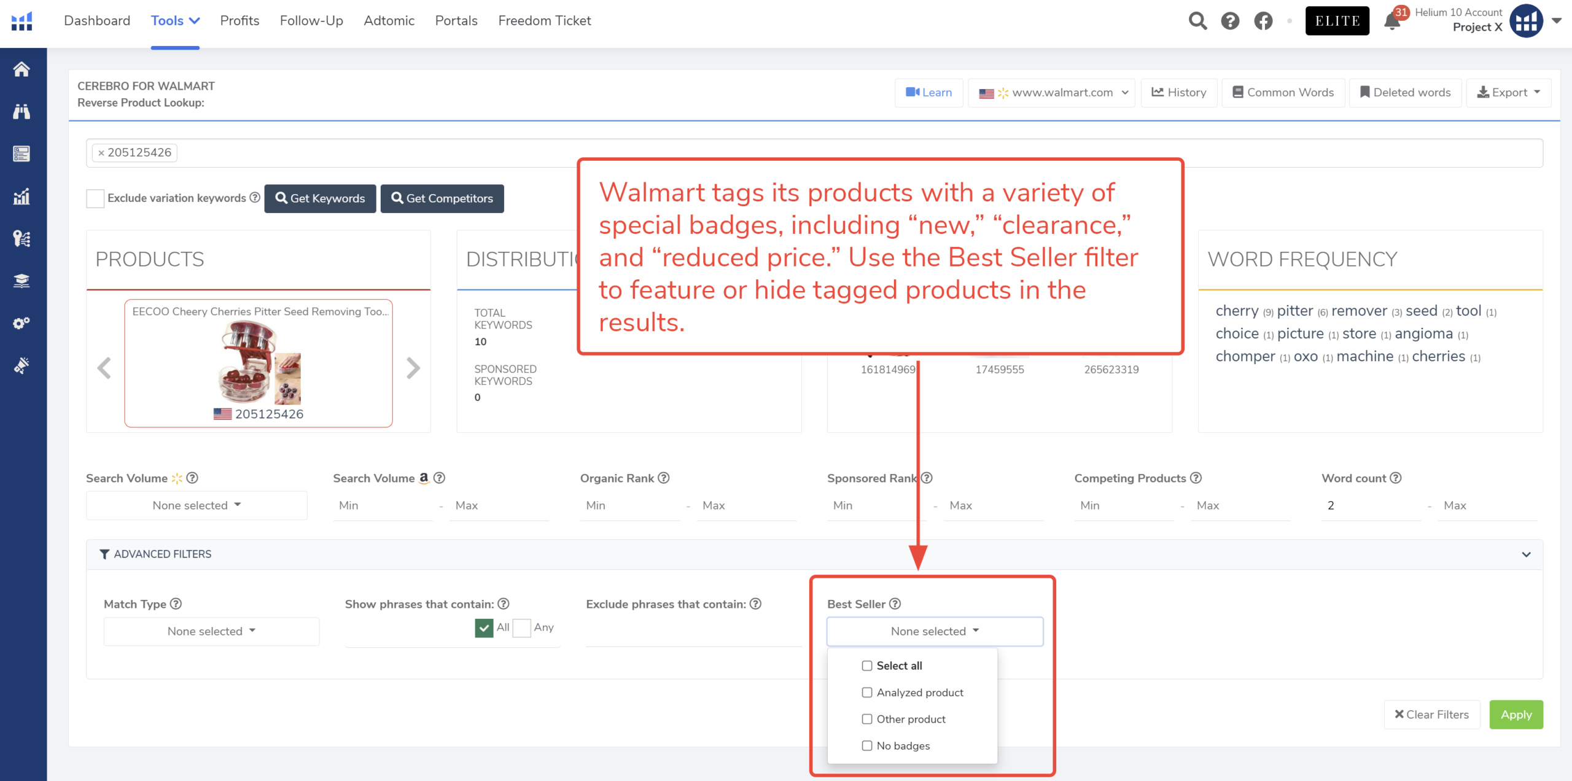Viewport: 1572px width, 781px height.
Task: Click the home icon in left sidebar
Action: pos(21,69)
